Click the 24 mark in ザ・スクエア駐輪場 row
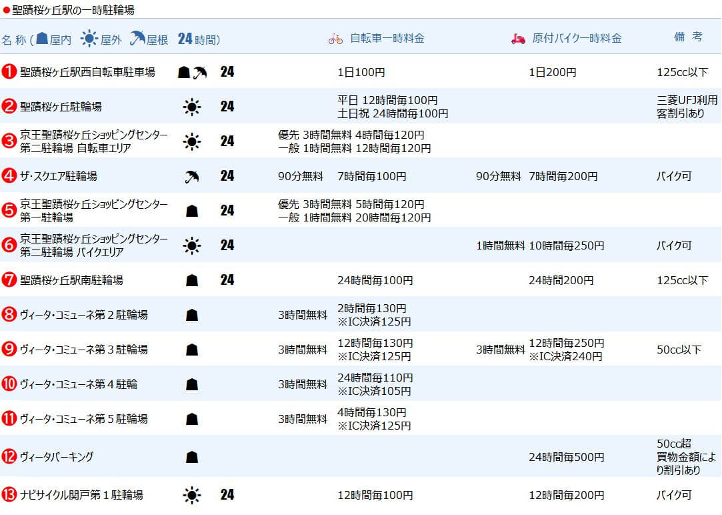Viewport: 722px width, 515px height. pos(227,177)
